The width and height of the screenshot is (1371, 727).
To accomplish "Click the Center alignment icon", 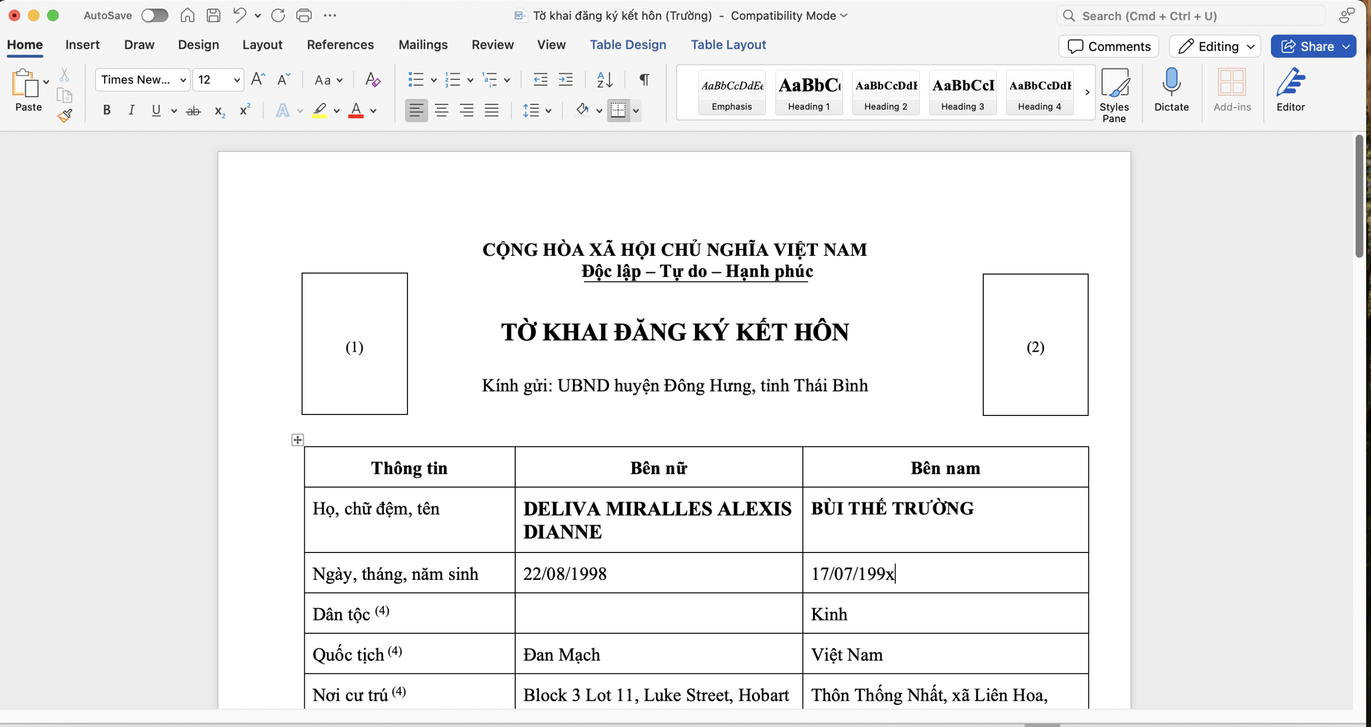I will tap(441, 110).
